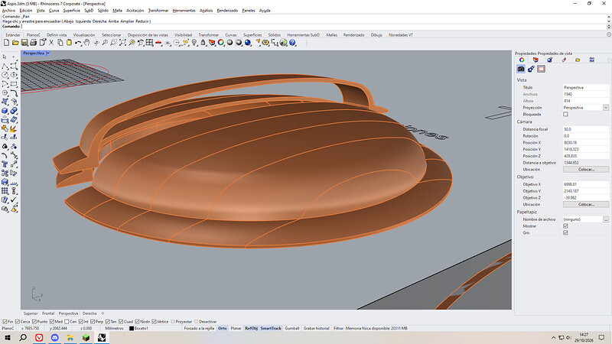Open the Perspectiva viewport title dropdown arrow
612x344 pixels.
tap(48, 53)
